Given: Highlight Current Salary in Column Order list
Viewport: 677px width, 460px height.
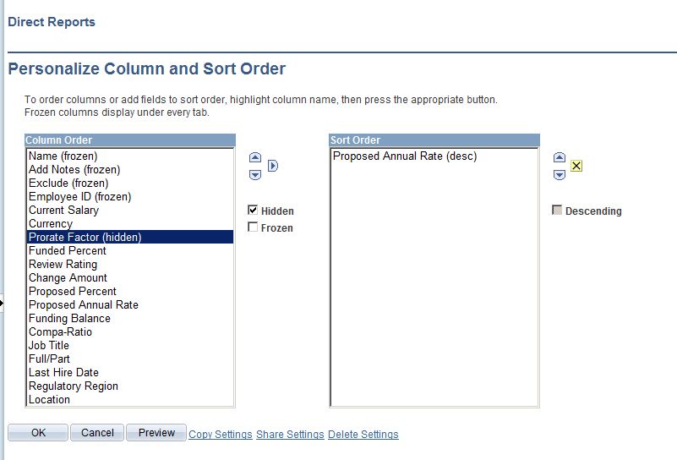Looking at the screenshot, I should tap(63, 211).
